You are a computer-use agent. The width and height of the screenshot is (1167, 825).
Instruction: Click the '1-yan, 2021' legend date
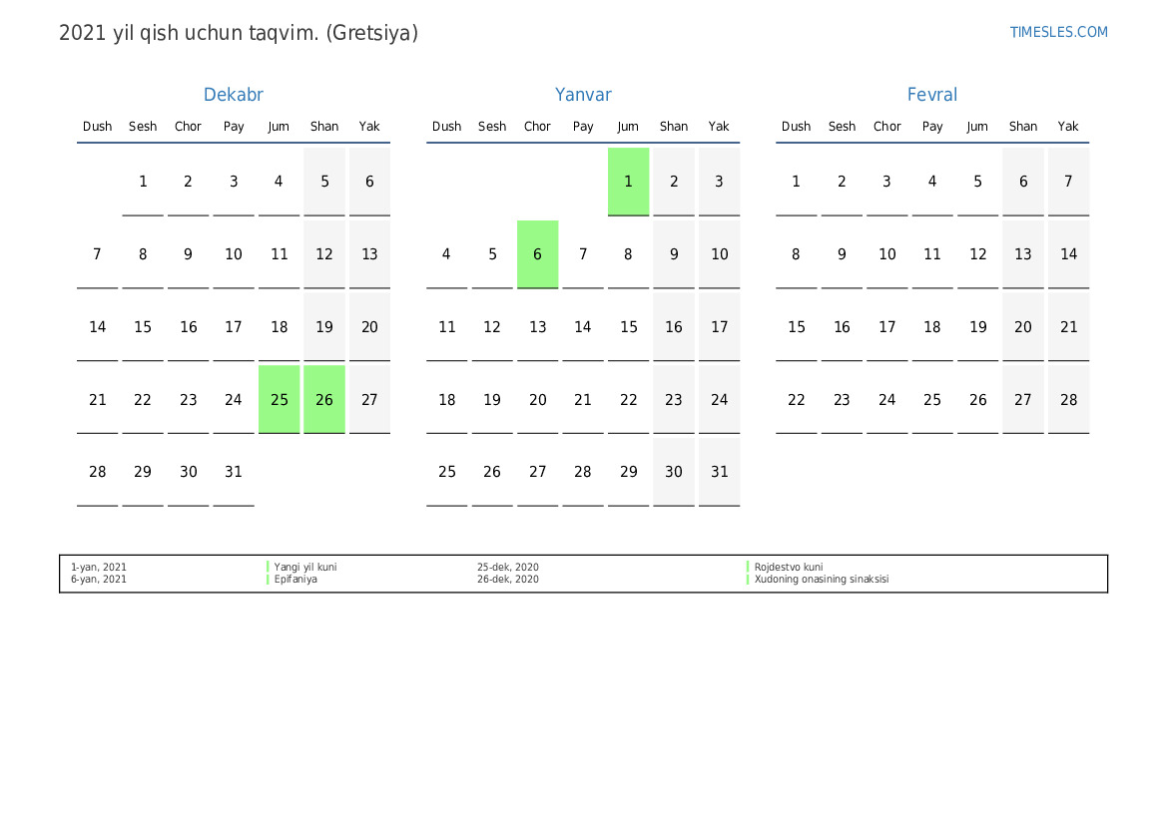point(98,567)
